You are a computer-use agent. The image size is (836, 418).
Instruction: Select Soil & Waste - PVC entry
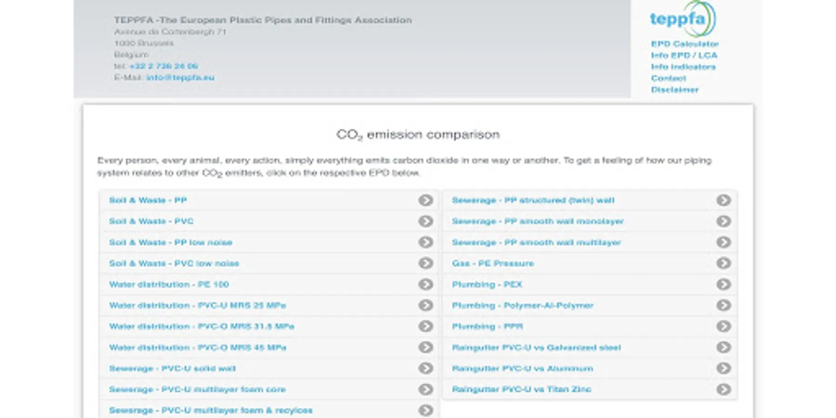151,221
